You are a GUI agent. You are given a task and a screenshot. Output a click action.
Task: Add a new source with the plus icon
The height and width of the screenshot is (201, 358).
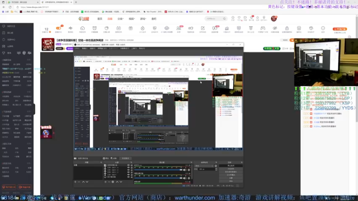point(105,182)
